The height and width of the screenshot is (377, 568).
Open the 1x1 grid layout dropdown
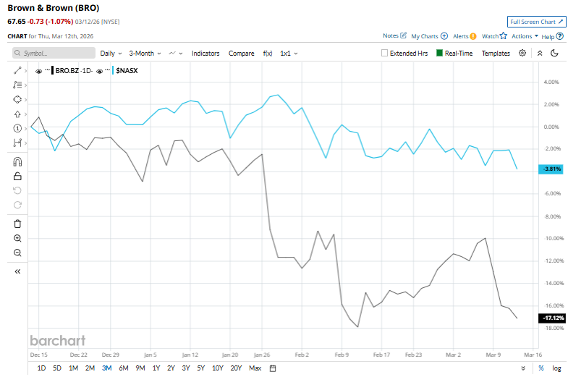(289, 53)
